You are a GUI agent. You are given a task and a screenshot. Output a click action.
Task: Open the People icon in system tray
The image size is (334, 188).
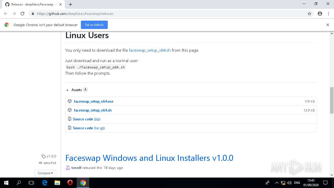[267, 183]
